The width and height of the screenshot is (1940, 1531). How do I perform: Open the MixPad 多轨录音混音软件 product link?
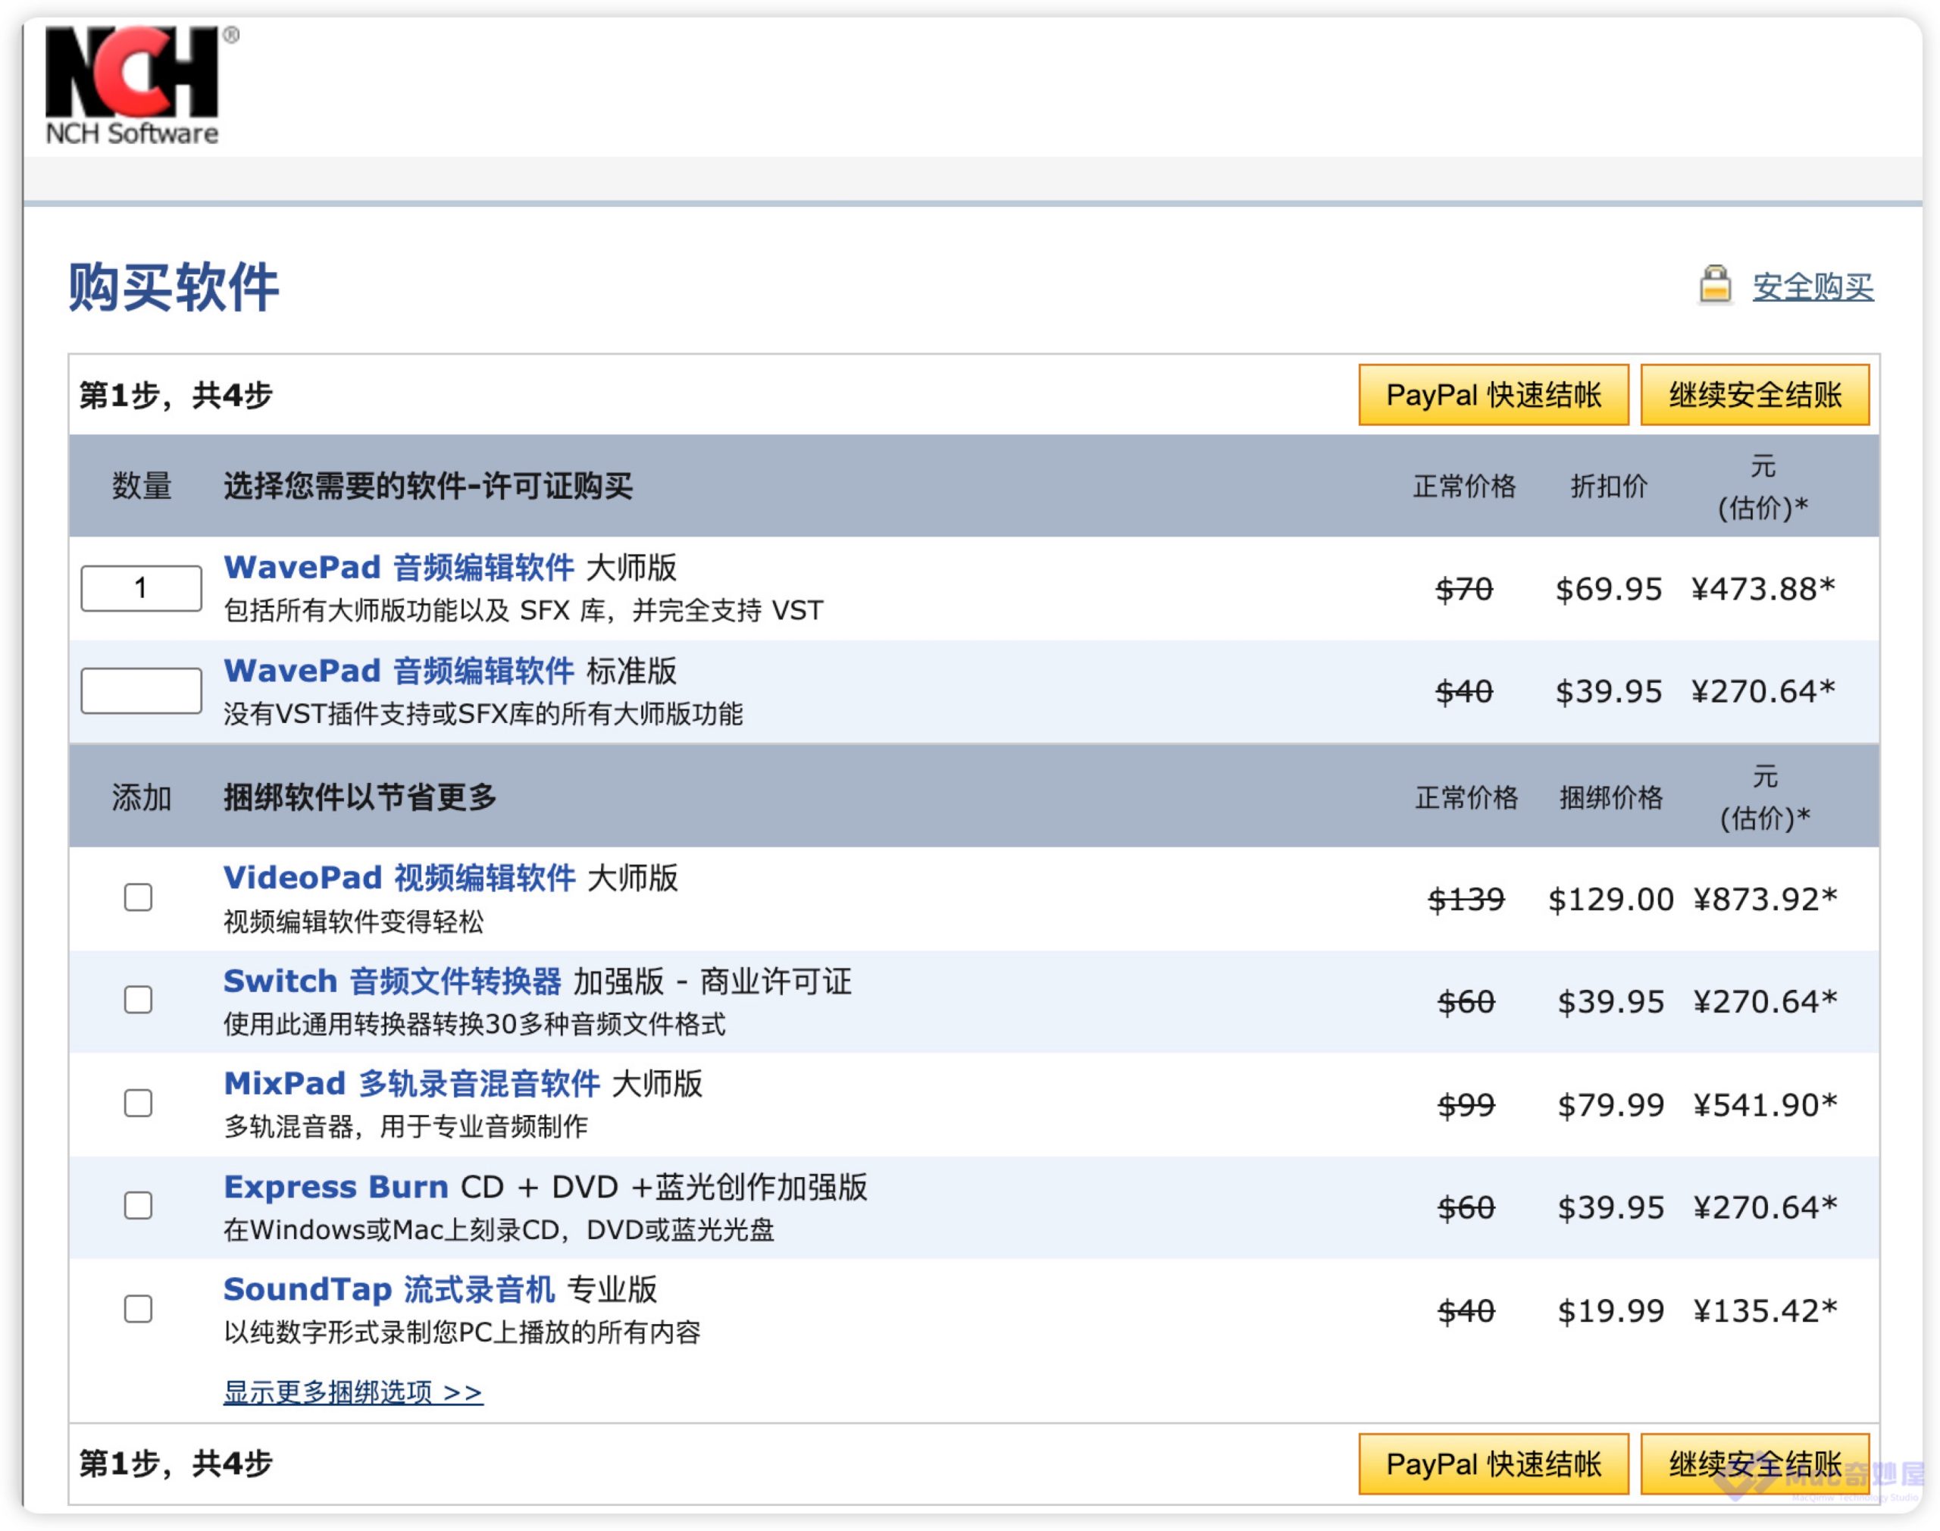(412, 1084)
